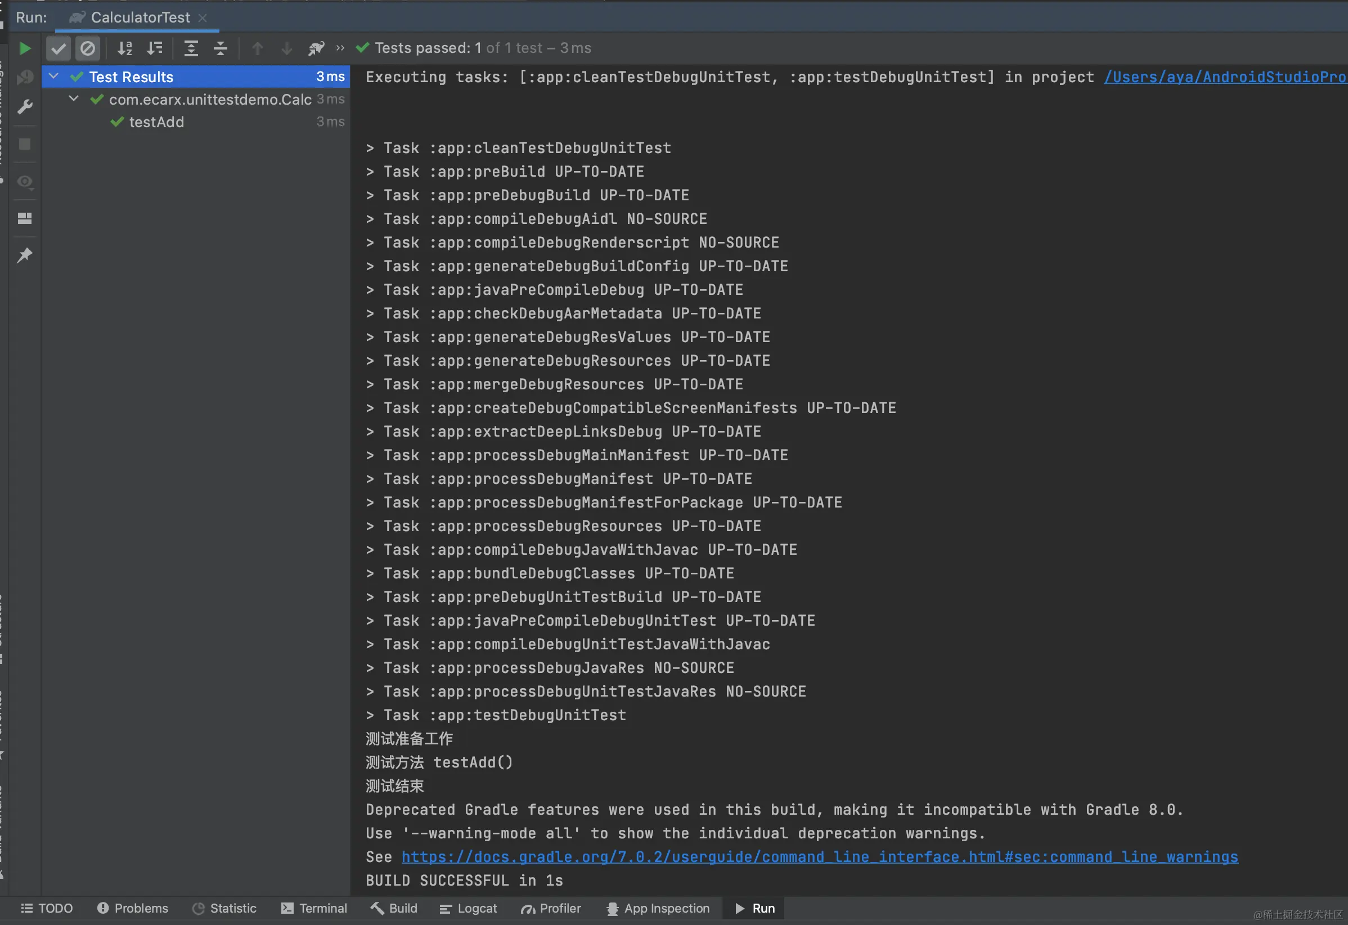Go to previous failed test arrow
The width and height of the screenshot is (1348, 925).
coord(258,48)
